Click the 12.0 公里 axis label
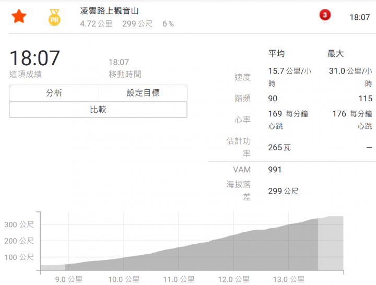The height and width of the screenshot is (285, 376). tap(233, 279)
